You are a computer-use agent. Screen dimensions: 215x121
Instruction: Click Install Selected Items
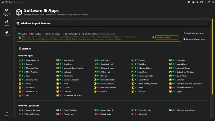tap(194, 33)
